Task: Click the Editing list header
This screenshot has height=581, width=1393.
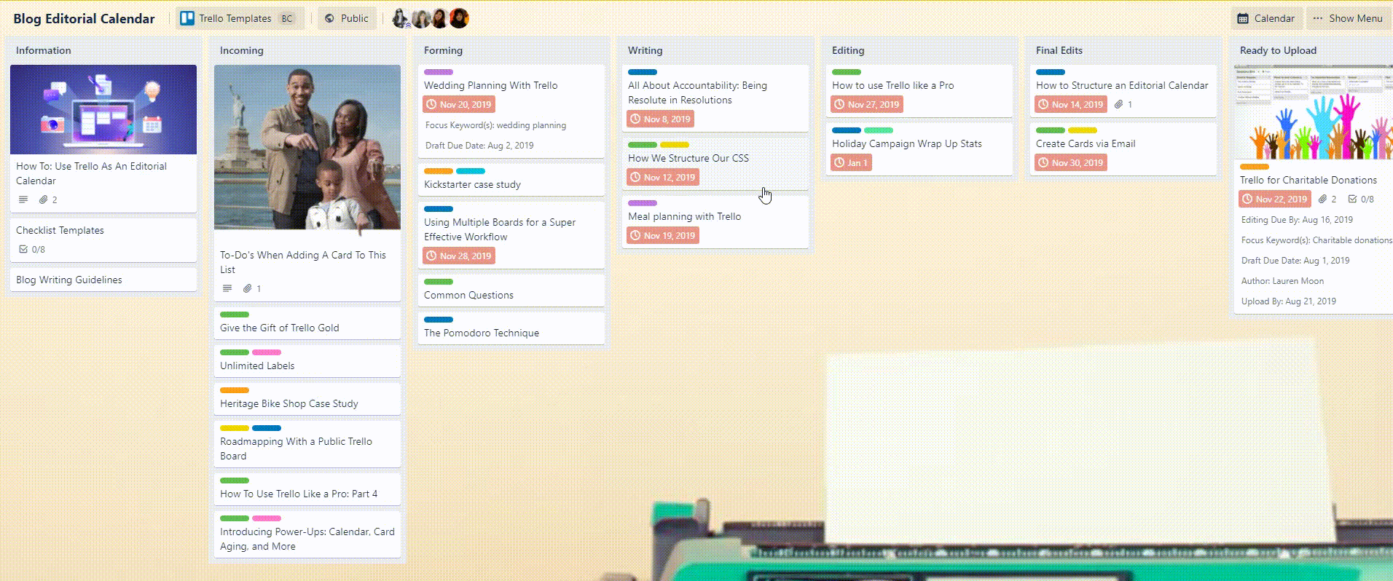Action: tap(848, 50)
